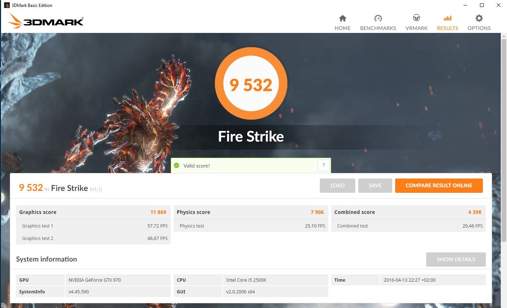The height and width of the screenshot is (308, 507).
Task: Click the Fire Strike title banner
Action: (251, 136)
